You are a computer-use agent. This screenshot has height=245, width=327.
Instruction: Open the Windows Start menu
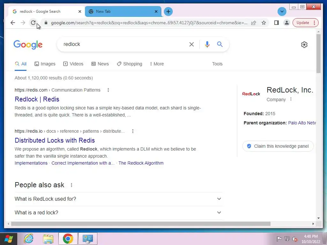[9, 239]
